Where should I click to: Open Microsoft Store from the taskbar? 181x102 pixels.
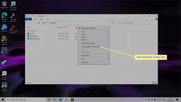(72, 99)
